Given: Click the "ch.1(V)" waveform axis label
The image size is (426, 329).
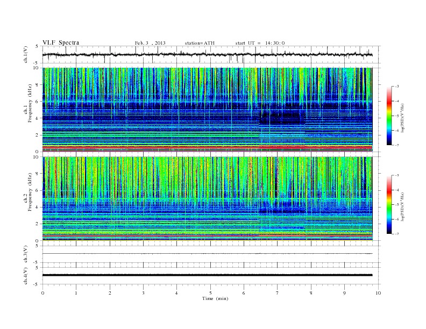Looking at the screenshot, I should [26, 54].
